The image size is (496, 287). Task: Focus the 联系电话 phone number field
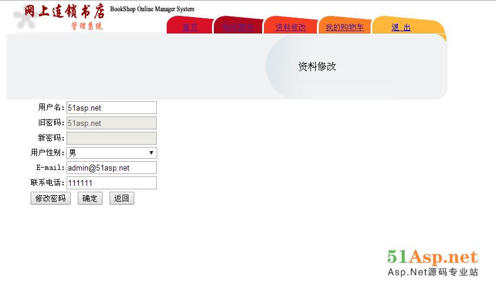[111, 183]
